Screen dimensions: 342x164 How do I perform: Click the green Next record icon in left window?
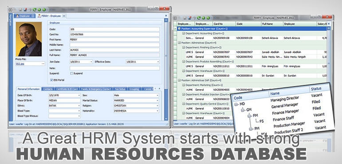[x=44, y=10]
